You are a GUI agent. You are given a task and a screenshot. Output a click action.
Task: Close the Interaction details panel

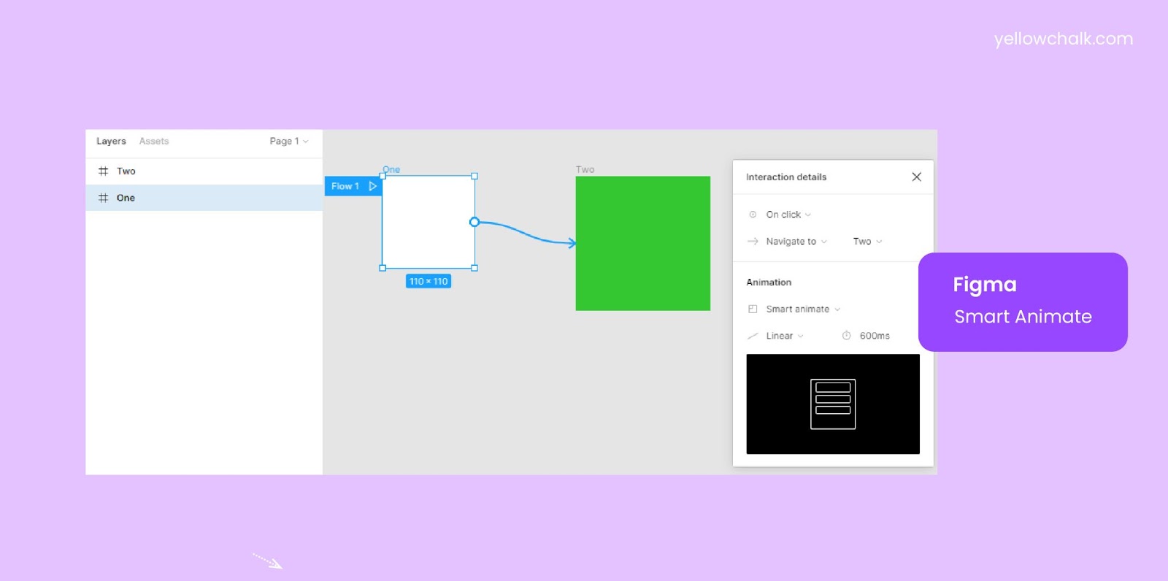916,177
